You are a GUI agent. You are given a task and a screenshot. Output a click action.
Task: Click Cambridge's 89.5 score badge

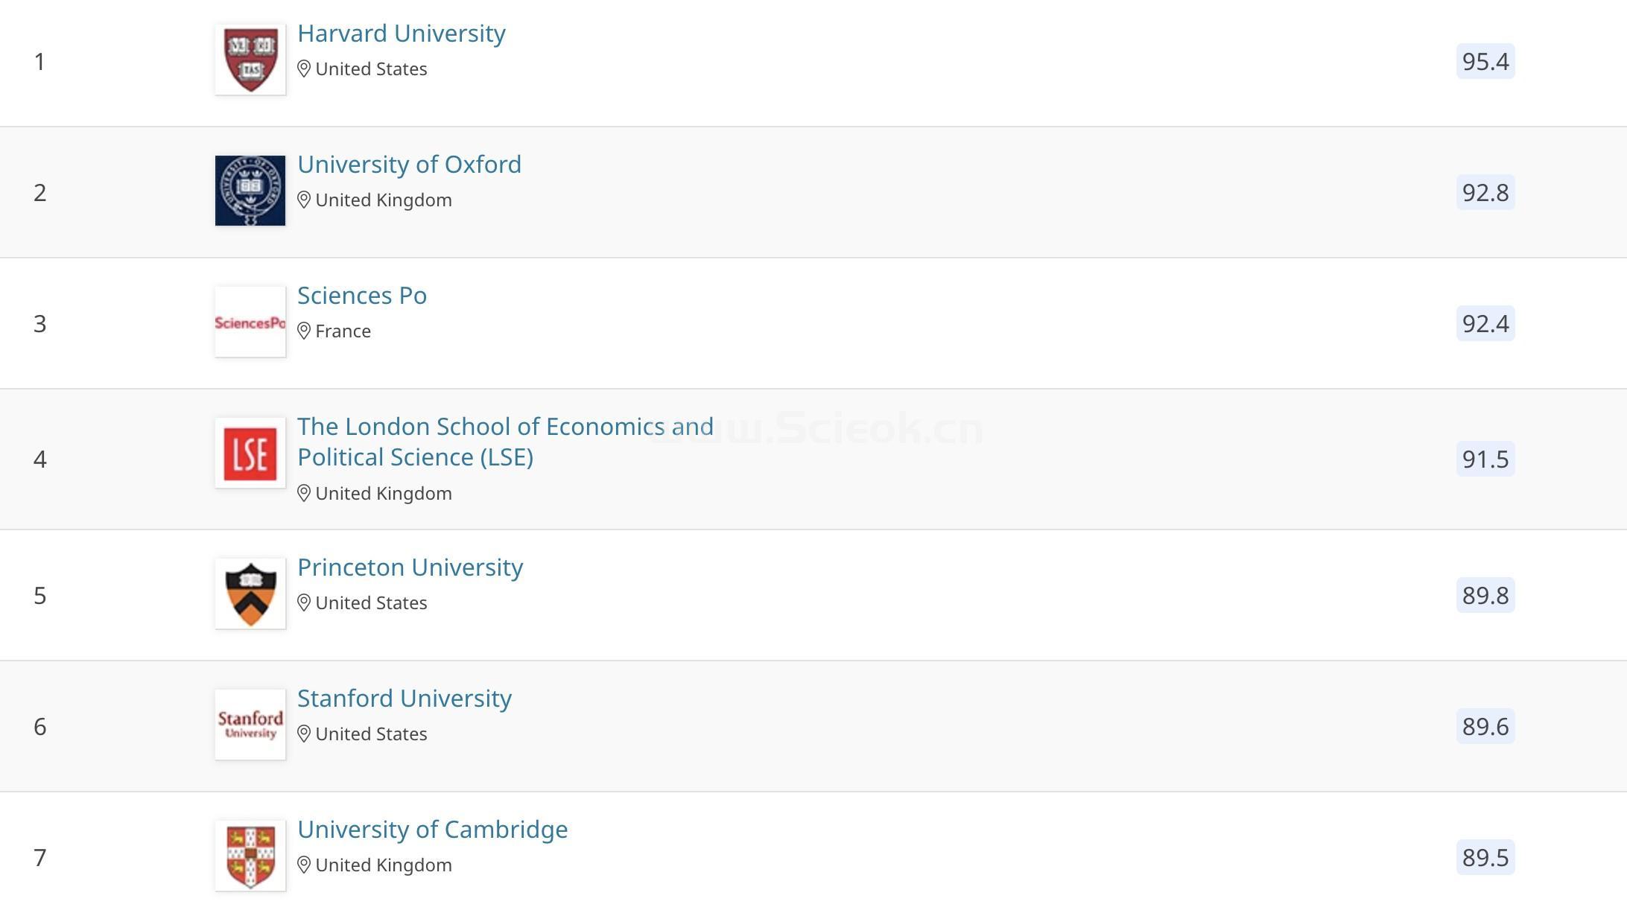1485,857
